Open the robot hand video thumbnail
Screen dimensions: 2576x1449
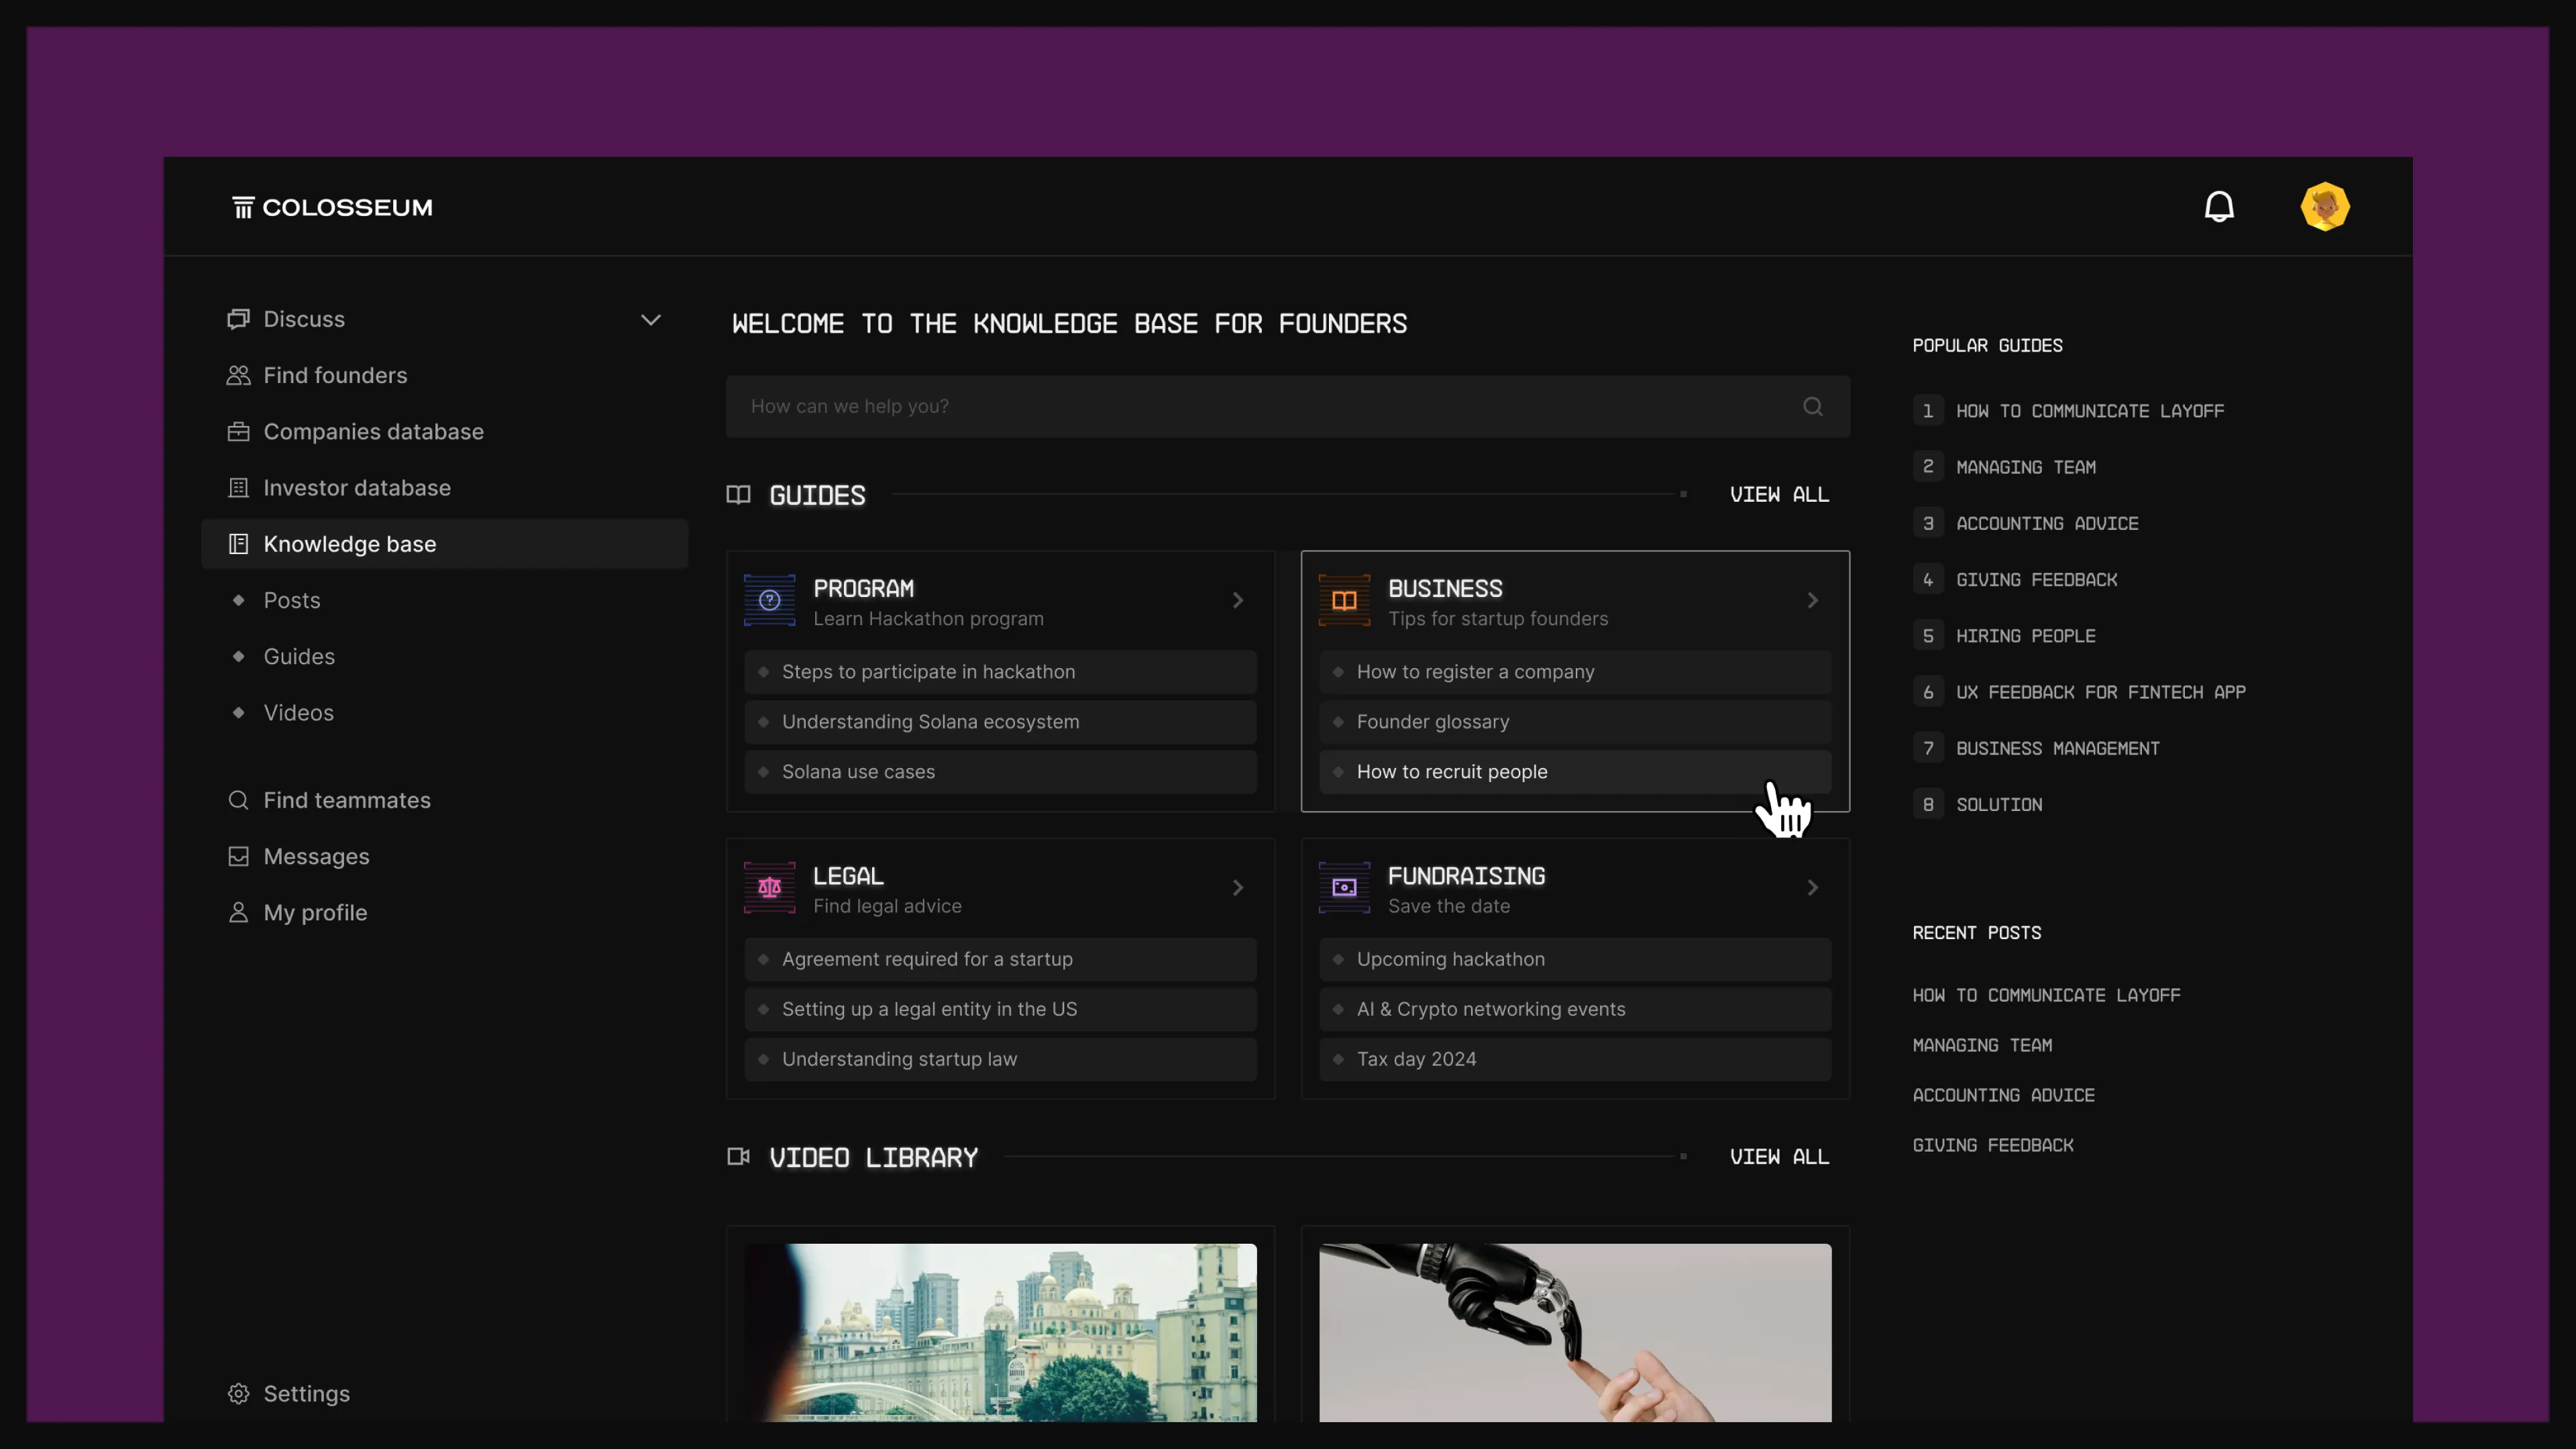click(1575, 1333)
